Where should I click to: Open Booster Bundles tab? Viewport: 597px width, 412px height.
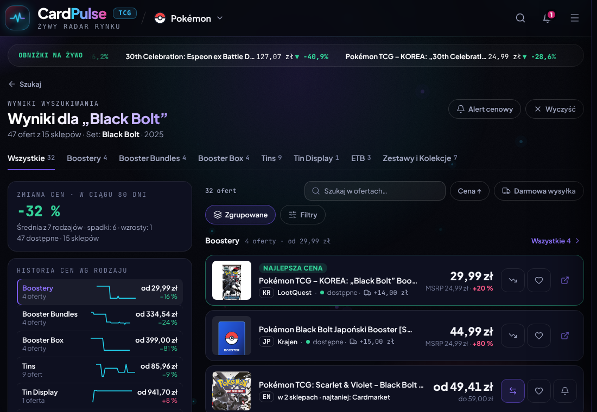(153, 158)
